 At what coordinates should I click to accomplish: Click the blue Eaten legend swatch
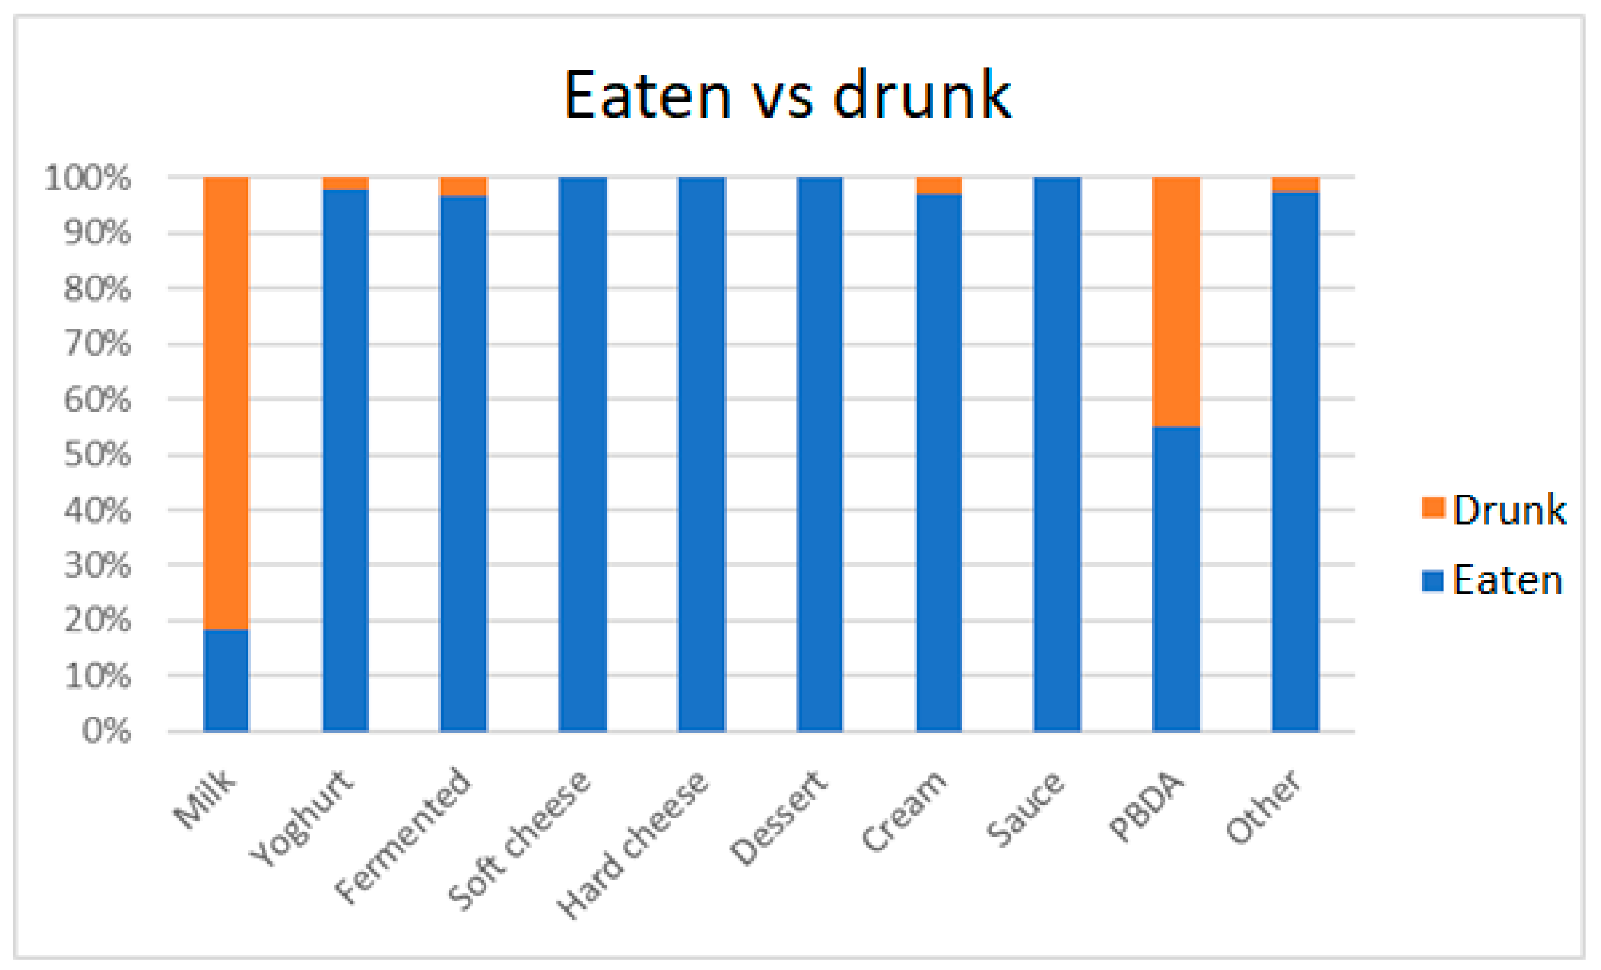[1433, 580]
